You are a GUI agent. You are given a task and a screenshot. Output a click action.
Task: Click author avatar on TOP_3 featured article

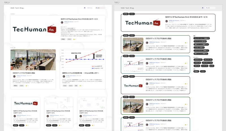62,23
